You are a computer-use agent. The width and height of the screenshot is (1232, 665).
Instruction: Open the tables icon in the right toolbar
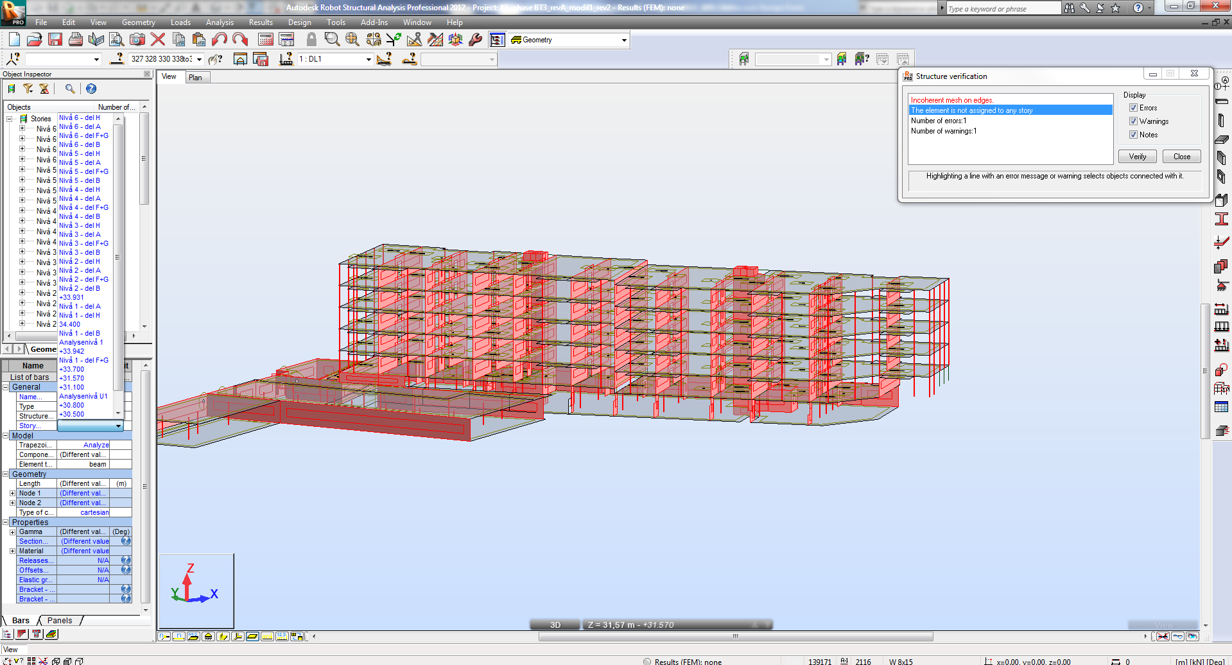1221,406
